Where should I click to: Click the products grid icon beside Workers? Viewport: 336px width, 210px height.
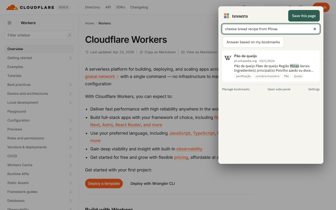pos(9,23)
